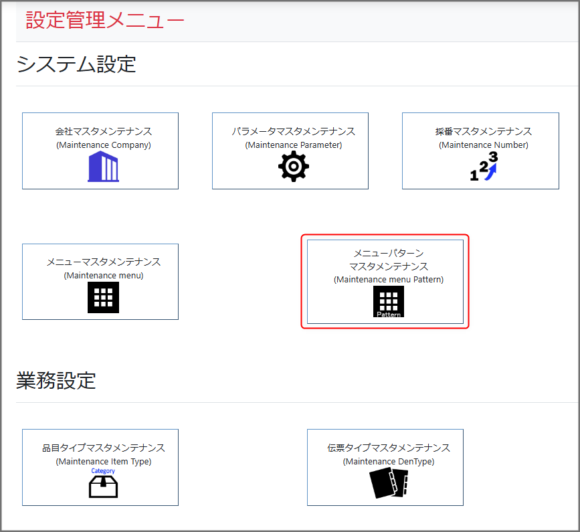Viewport: 580px width, 532px height.
Task: Click the (Maintenance Item Type) subtitle
Action: tap(103, 462)
